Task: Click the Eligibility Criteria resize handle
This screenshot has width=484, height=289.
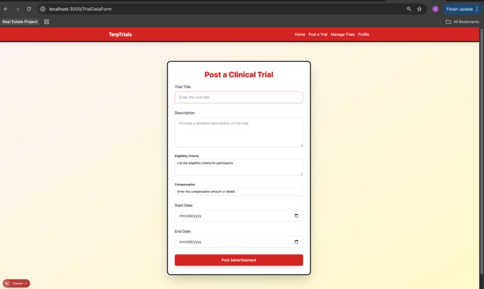Action: 301,174
